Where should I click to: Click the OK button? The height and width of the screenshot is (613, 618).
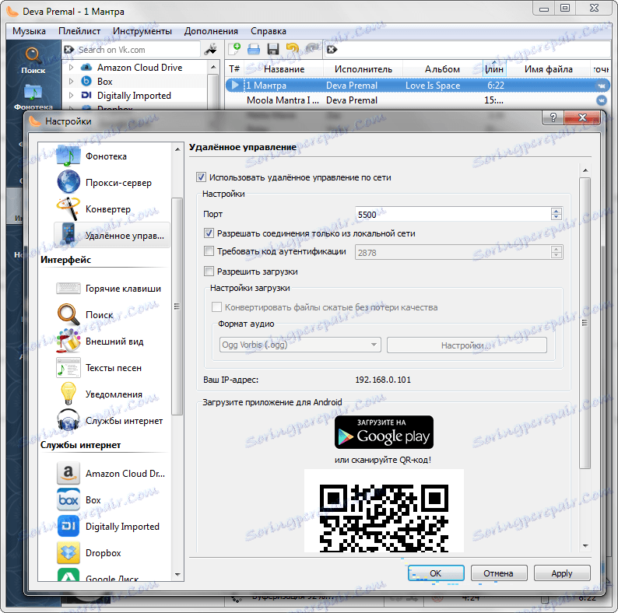pyautogui.click(x=436, y=573)
